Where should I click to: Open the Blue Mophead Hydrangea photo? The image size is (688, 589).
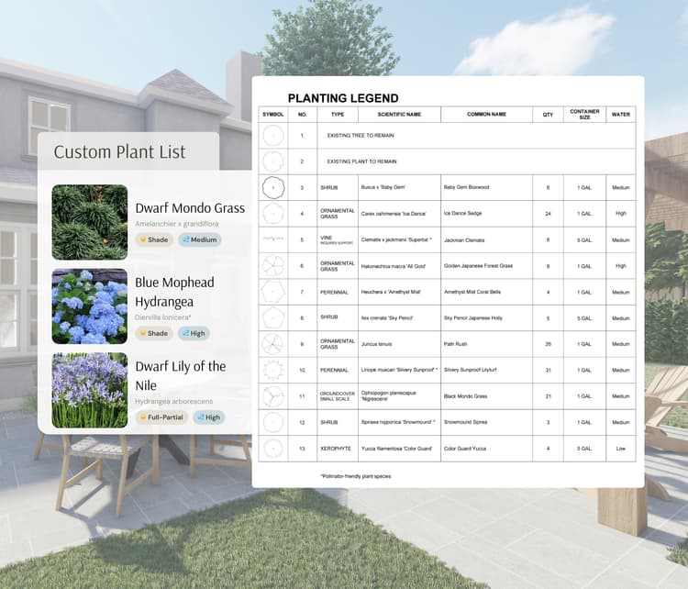tap(89, 306)
